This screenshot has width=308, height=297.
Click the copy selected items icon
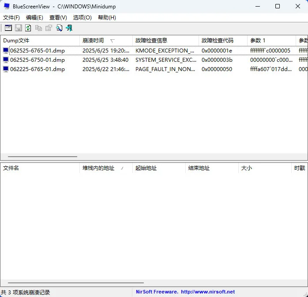tap(38, 28)
